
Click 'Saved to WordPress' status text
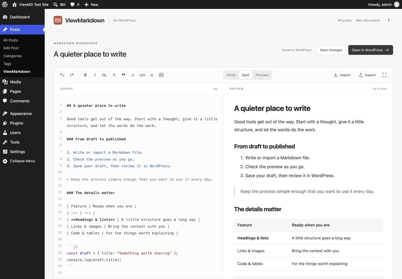[296, 50]
